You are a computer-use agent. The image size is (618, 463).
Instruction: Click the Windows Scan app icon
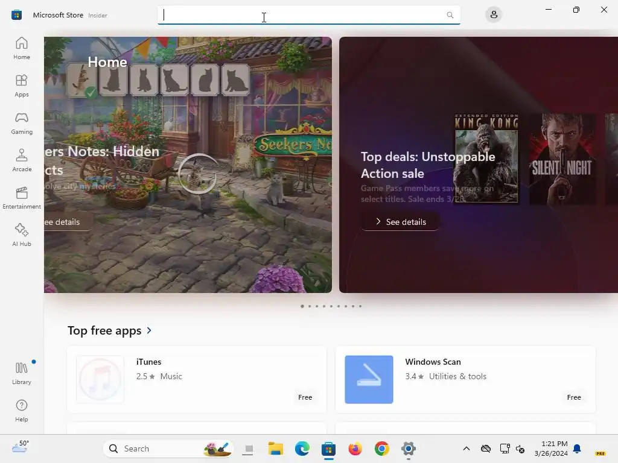(x=369, y=380)
